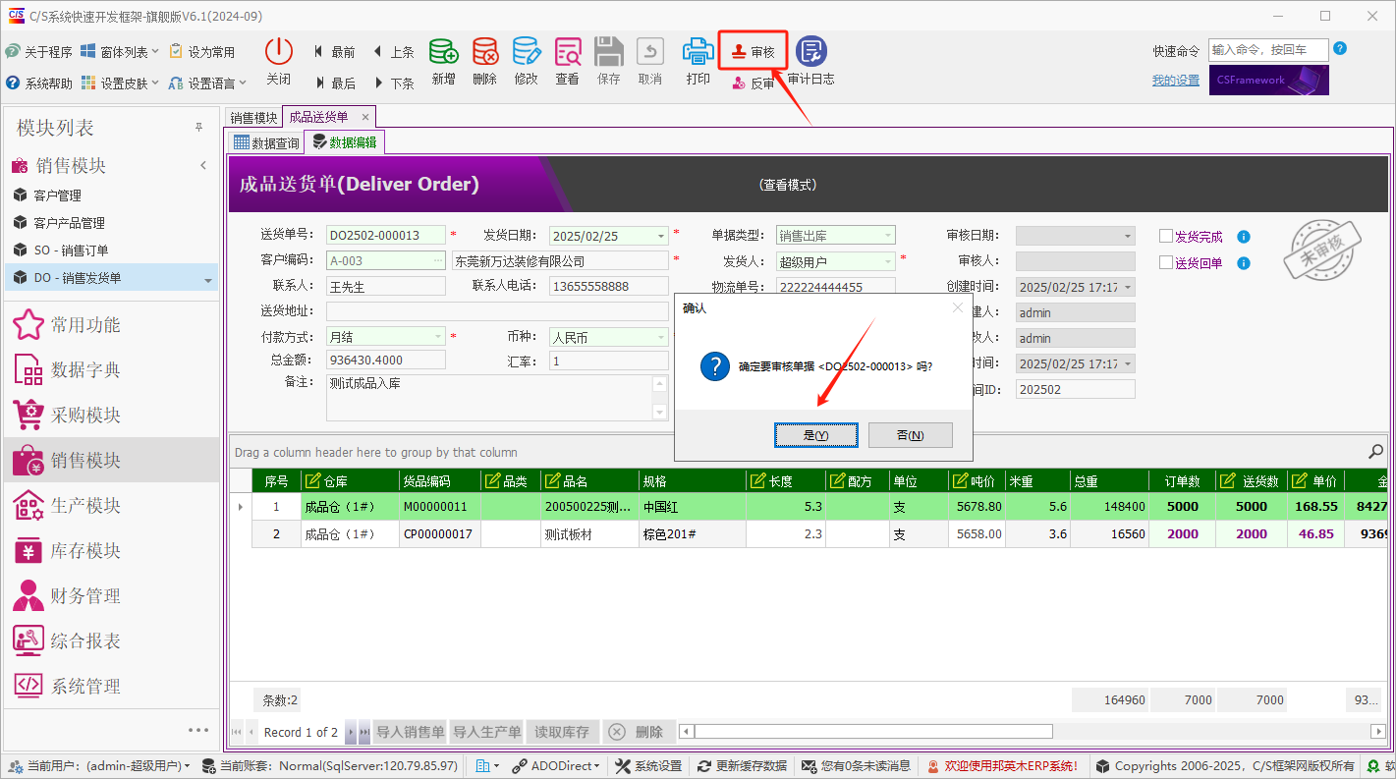This screenshot has width=1396, height=779.
Task: Click the 审核 approve stamp button
Action: [x=753, y=52]
